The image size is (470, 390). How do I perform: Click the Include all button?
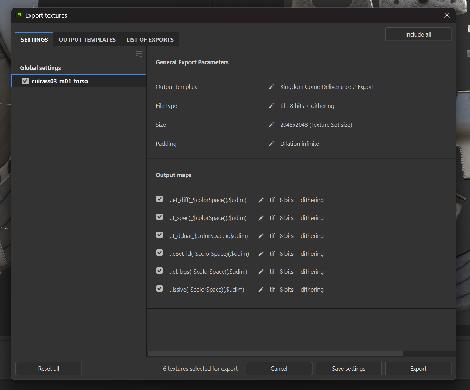tap(418, 34)
